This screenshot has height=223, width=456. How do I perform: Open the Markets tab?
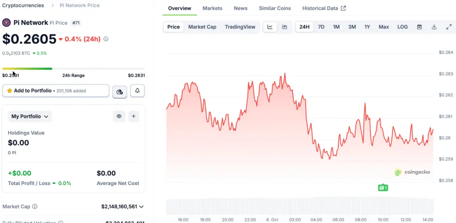click(212, 8)
